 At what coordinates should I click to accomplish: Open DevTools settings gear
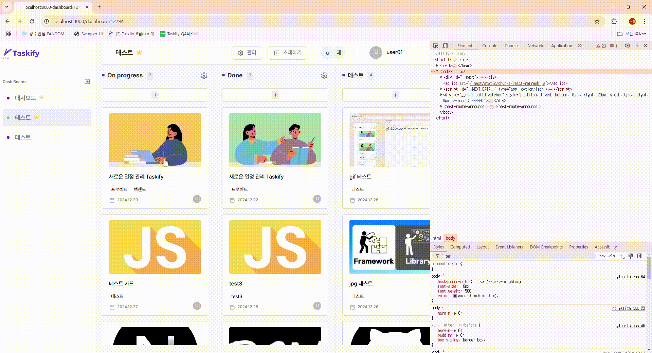628,45
